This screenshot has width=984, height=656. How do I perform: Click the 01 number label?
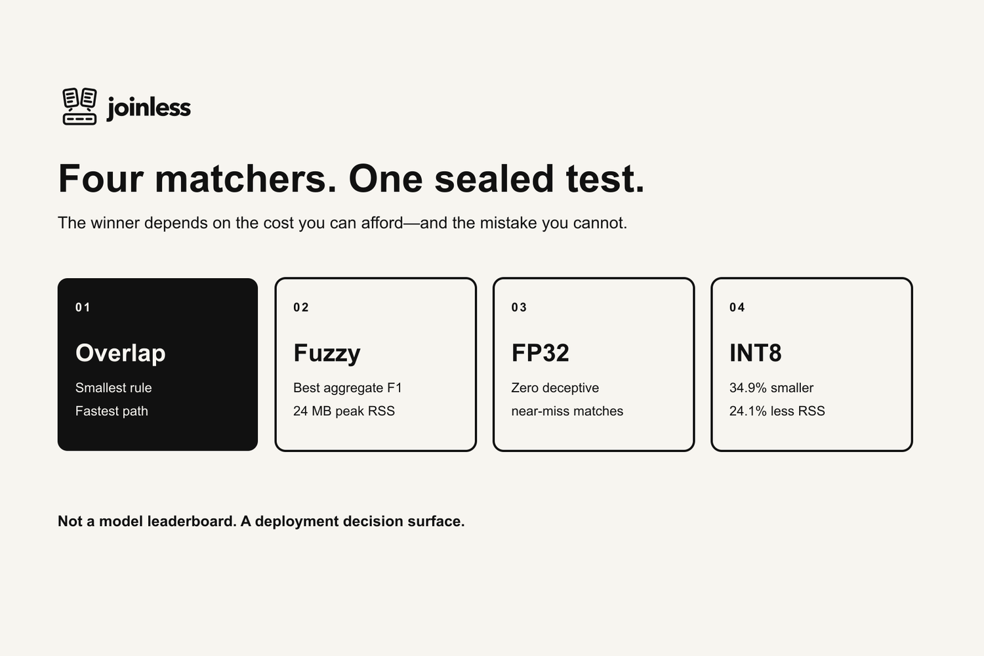click(x=83, y=307)
